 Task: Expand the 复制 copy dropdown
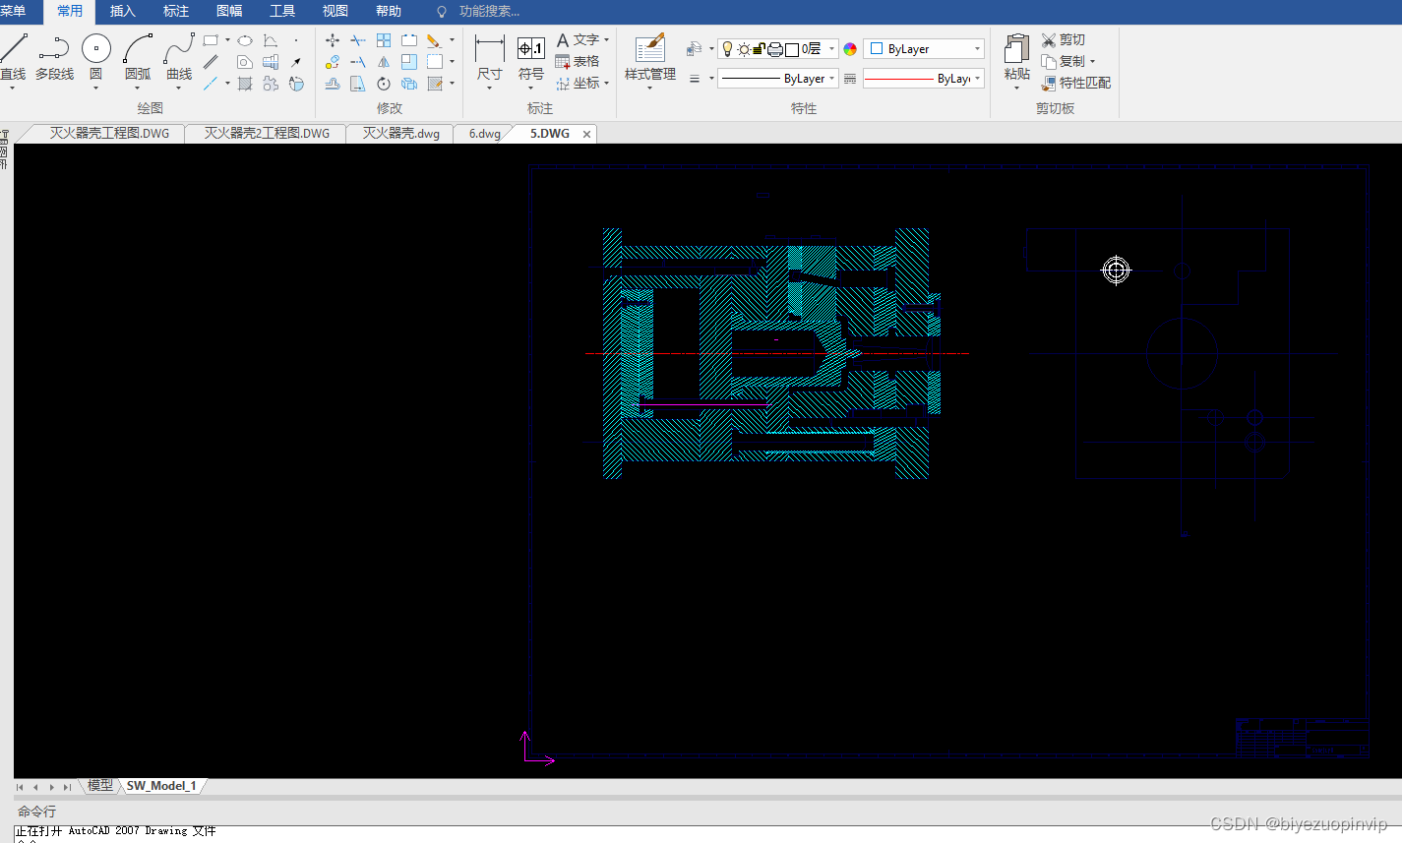pyautogui.click(x=1092, y=62)
